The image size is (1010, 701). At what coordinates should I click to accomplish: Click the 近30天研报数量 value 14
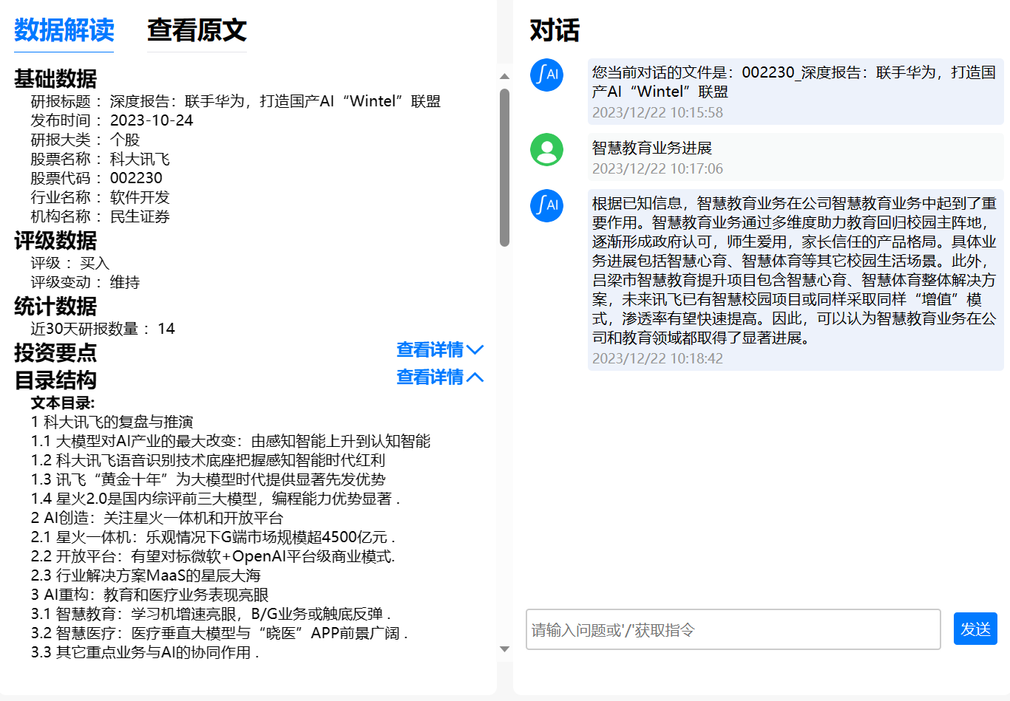tap(166, 329)
